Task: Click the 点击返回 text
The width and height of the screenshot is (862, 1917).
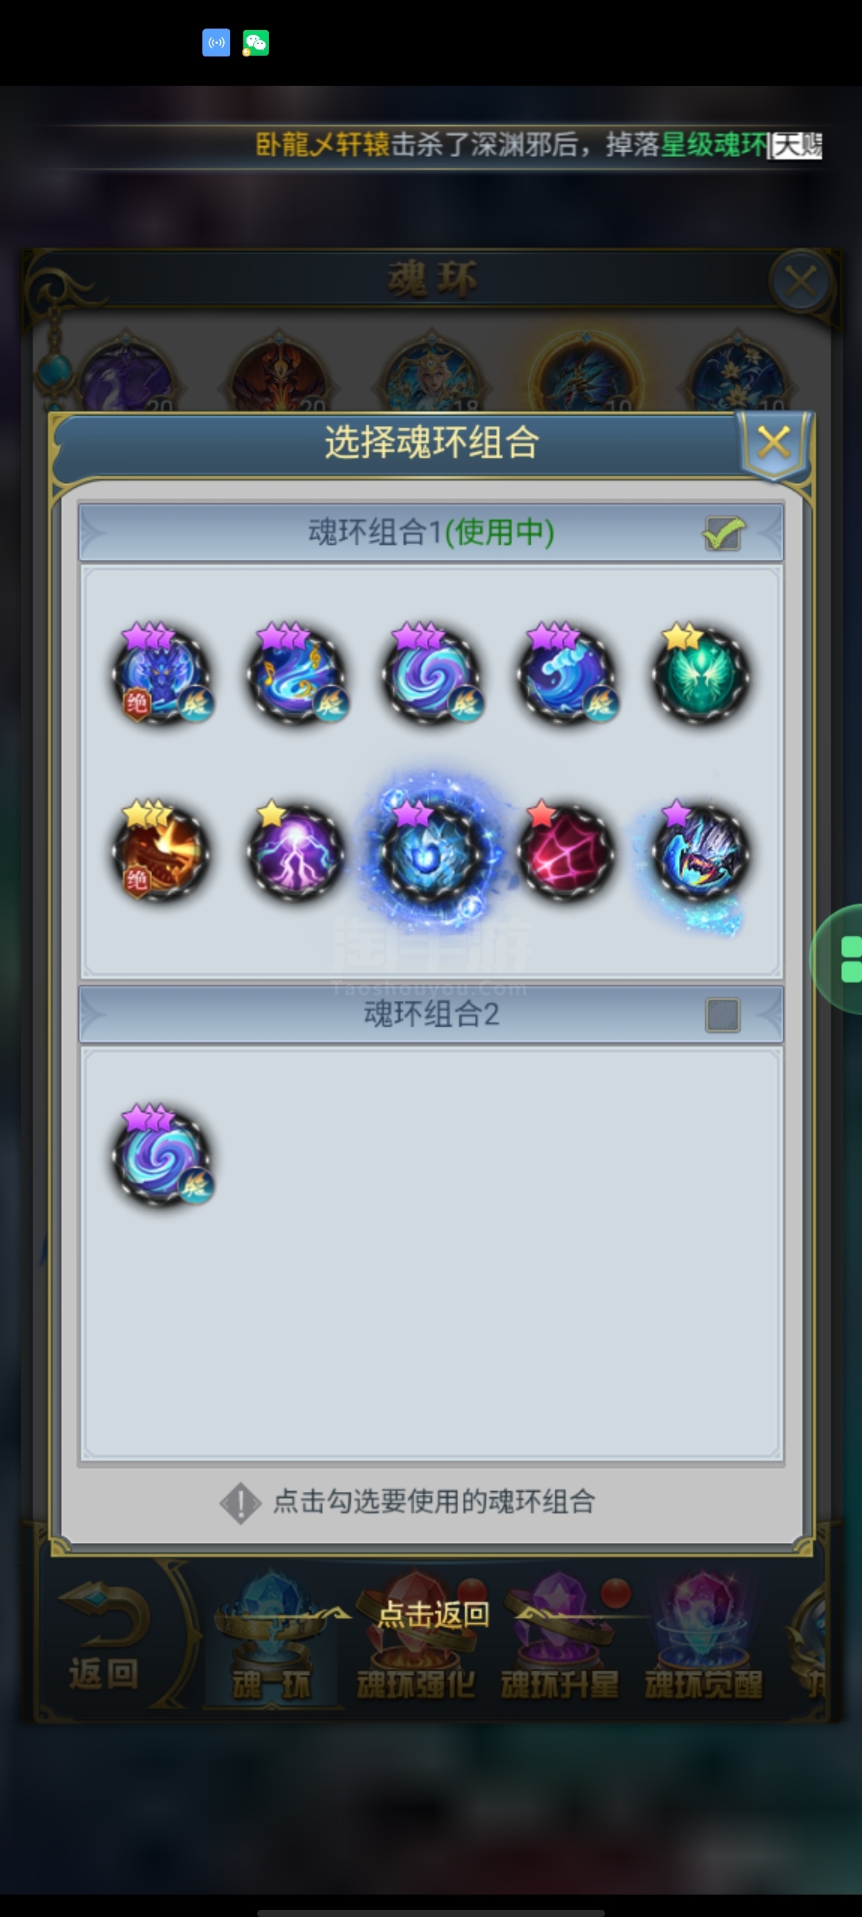Action: (x=433, y=1614)
